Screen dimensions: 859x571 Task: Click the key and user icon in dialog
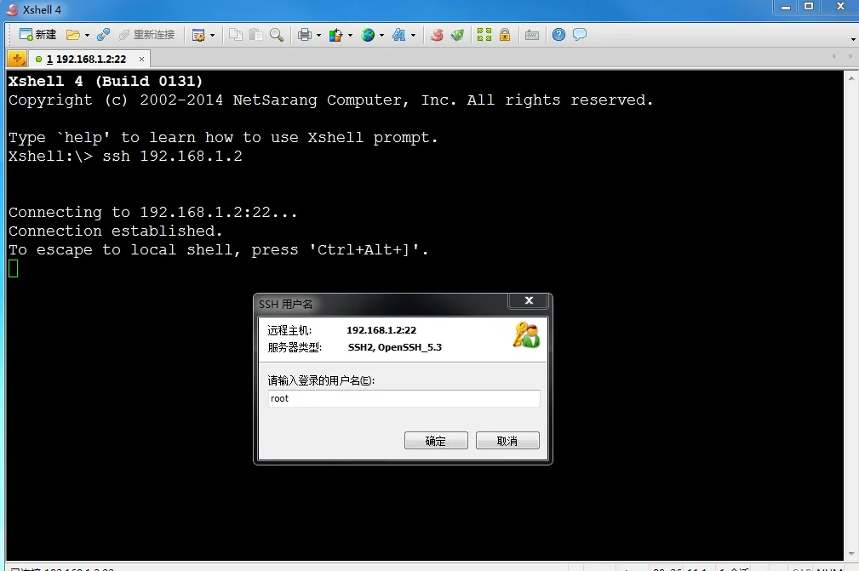pyautogui.click(x=526, y=335)
